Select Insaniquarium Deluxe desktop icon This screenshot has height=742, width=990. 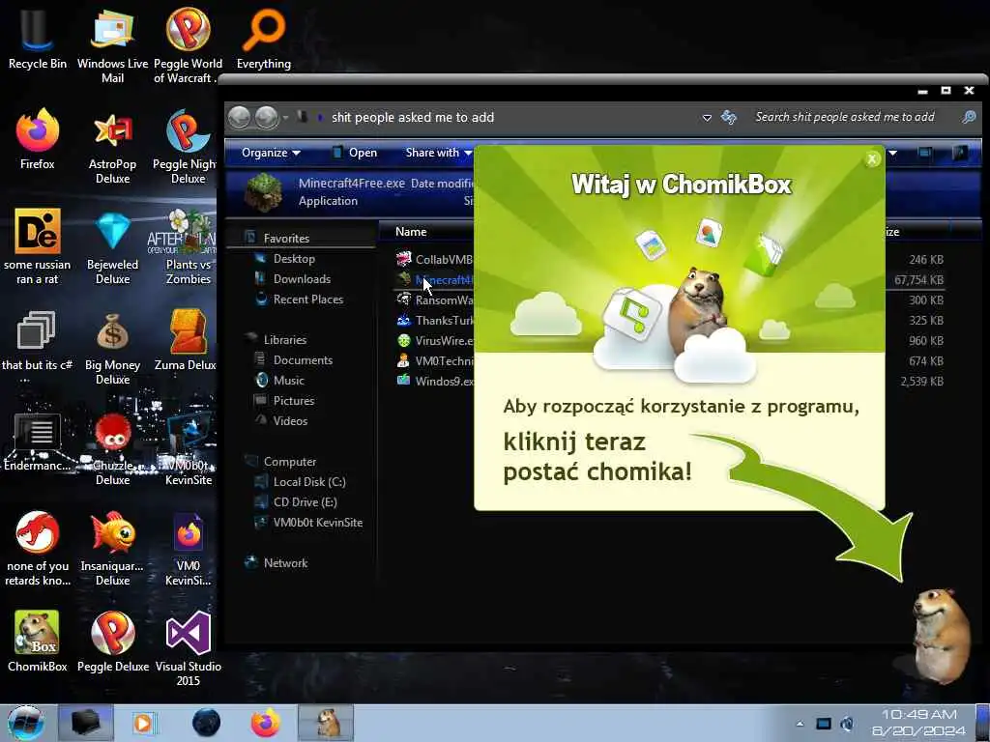[112, 549]
